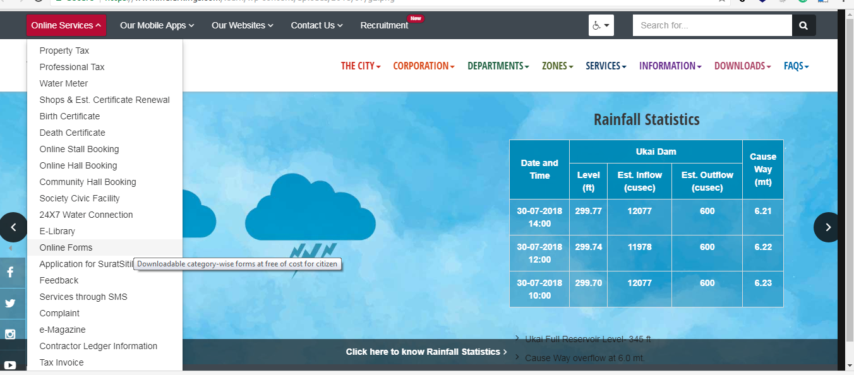Choose Birth Certificate in the menu
Viewport: 854px width, 375px height.
coord(69,116)
